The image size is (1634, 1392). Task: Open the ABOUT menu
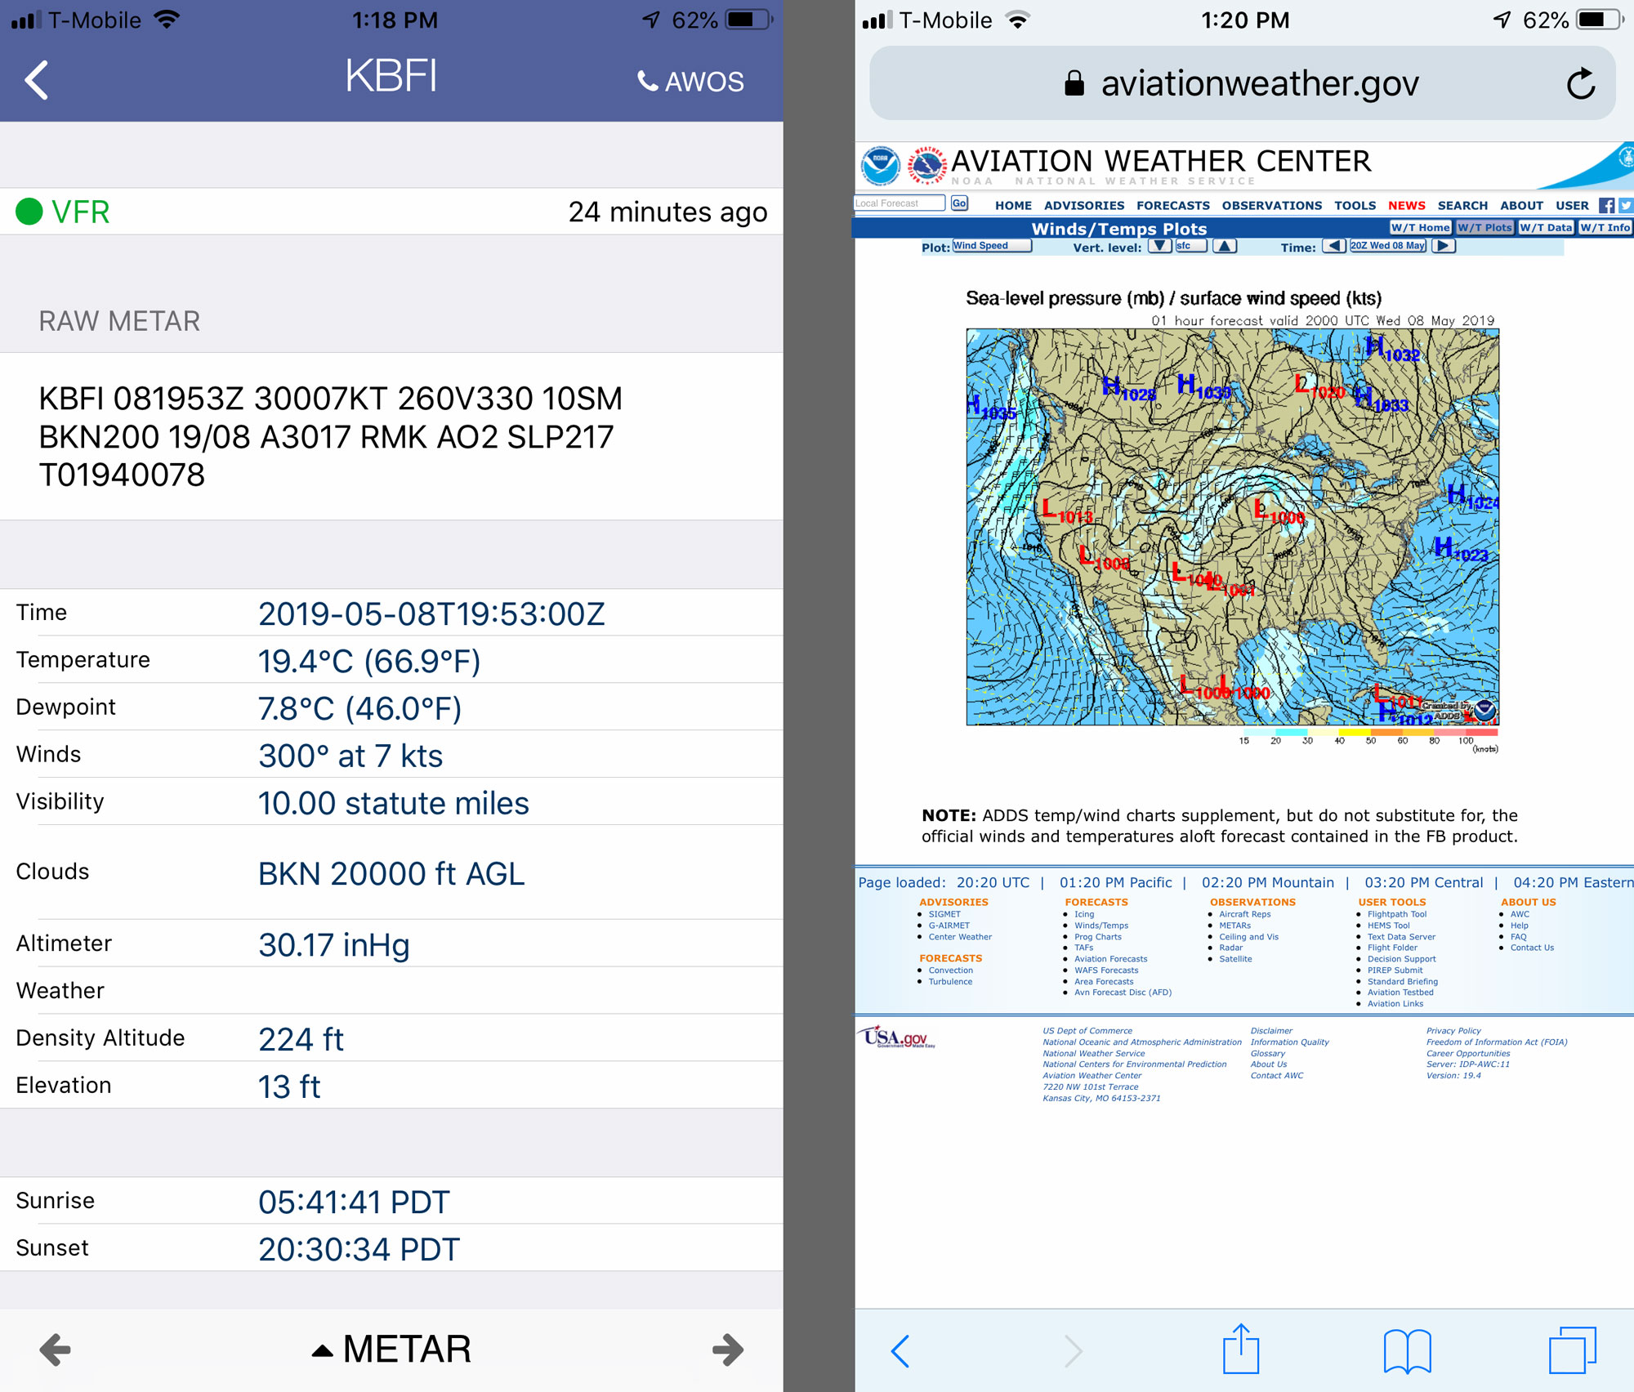point(1521,206)
